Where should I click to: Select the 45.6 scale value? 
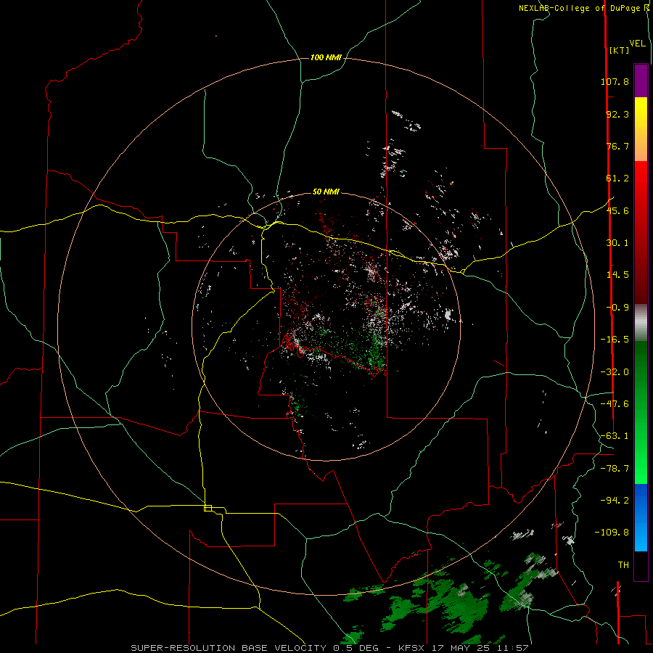(617, 210)
